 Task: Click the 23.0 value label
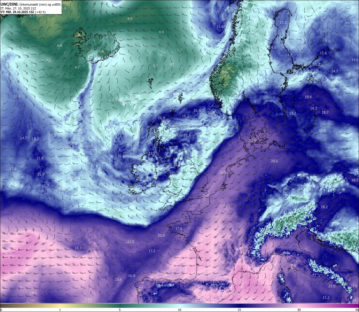point(131,241)
